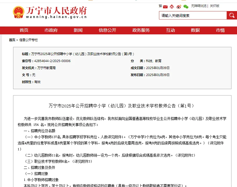Click the national emblem logo

[x=18, y=12]
